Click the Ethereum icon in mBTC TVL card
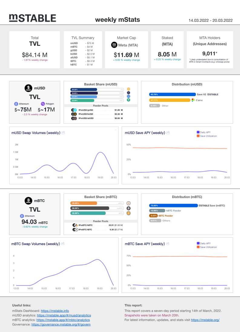The image size is (240, 332). pyautogui.click(x=22, y=216)
